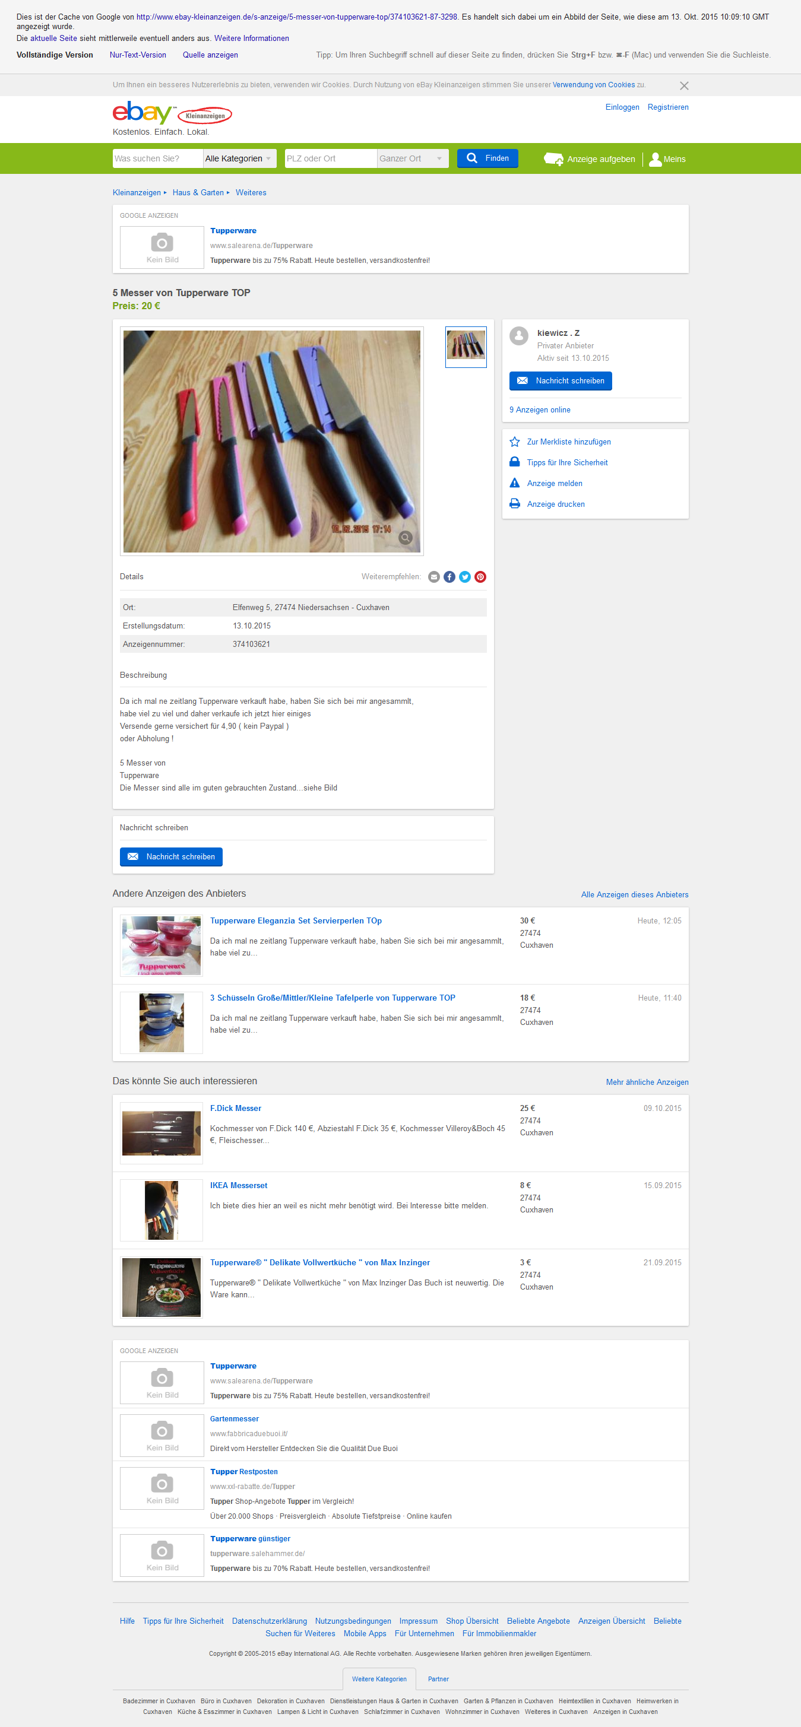This screenshot has height=1727, width=801.
Task: Open the Ganzer Ort radius dropdown
Action: point(413,158)
